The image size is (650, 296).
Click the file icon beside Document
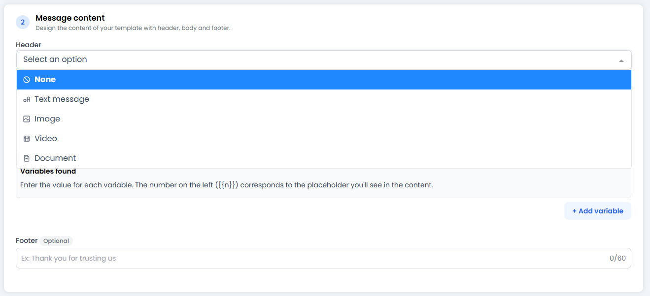pyautogui.click(x=26, y=158)
